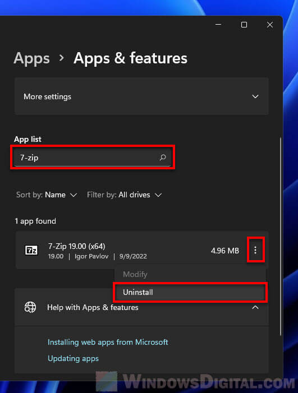
Task: Minimize the Settings window
Action: pyautogui.click(x=218, y=25)
